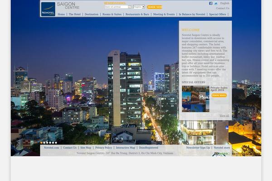Select the first orange slideshow dot
Screen dimensions: 272x181
tap(41, 143)
